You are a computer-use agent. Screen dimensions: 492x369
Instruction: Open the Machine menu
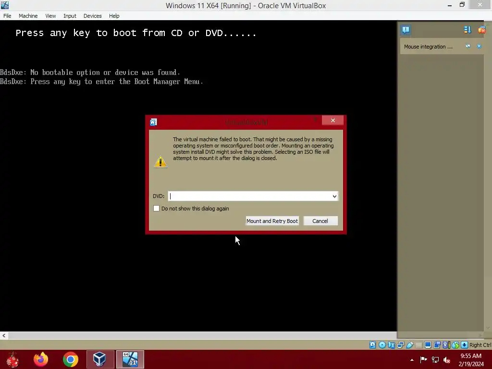click(x=28, y=16)
